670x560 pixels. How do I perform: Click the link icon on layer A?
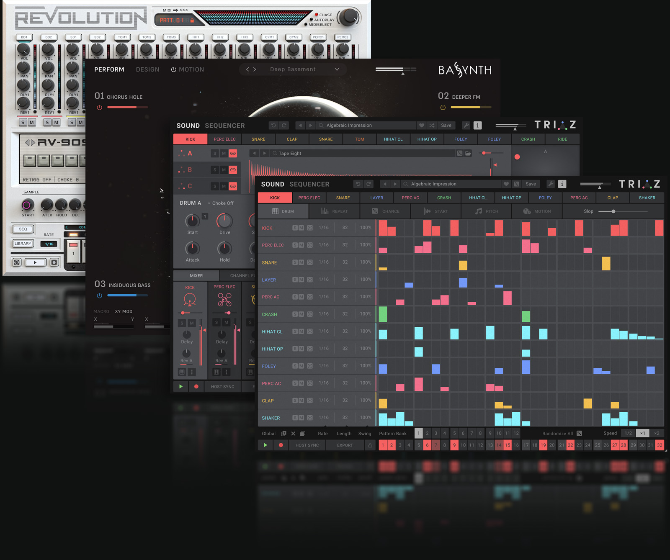233,153
